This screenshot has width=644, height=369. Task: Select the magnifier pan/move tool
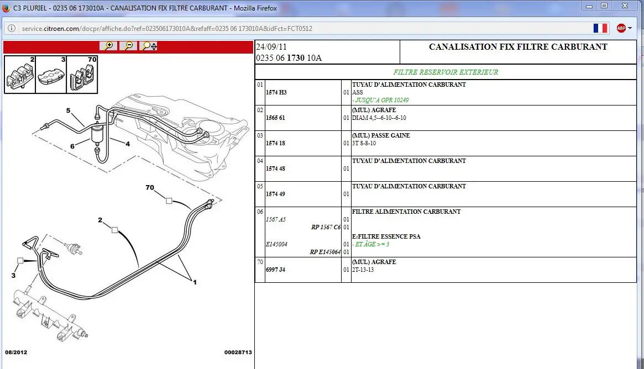[x=149, y=46]
